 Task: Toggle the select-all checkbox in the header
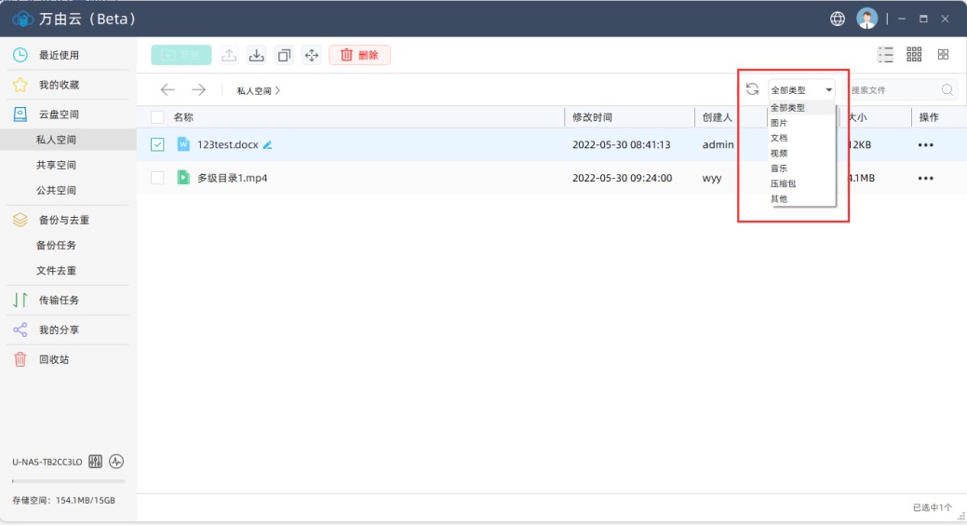(157, 117)
